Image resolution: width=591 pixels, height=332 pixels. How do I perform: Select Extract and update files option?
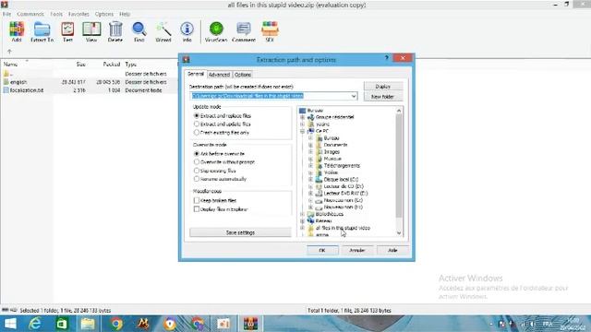(x=197, y=125)
